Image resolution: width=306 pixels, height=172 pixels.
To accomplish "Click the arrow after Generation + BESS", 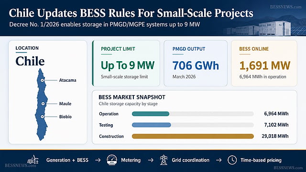I will pos(98,160).
